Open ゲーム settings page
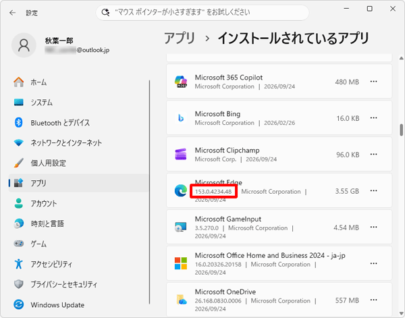The width and height of the screenshot is (405, 318). coord(79,244)
